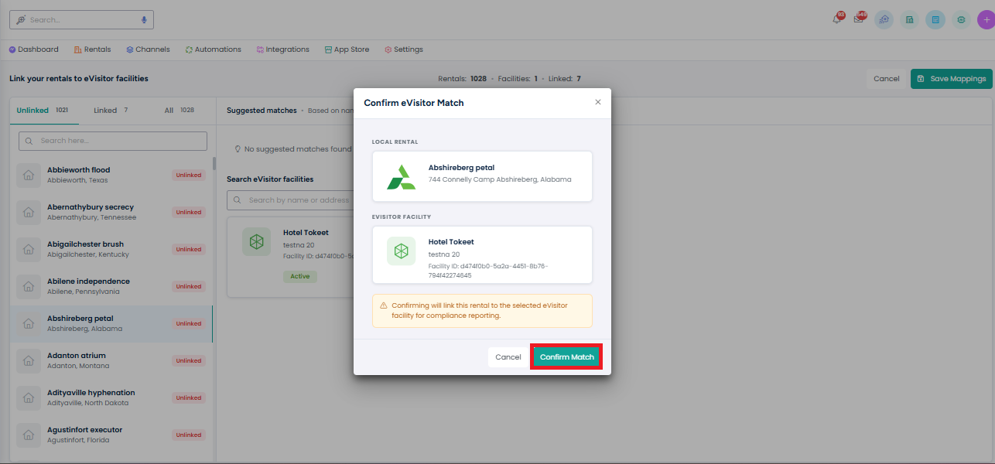Click Hotel Tokeet cube icon in dialog

point(401,251)
